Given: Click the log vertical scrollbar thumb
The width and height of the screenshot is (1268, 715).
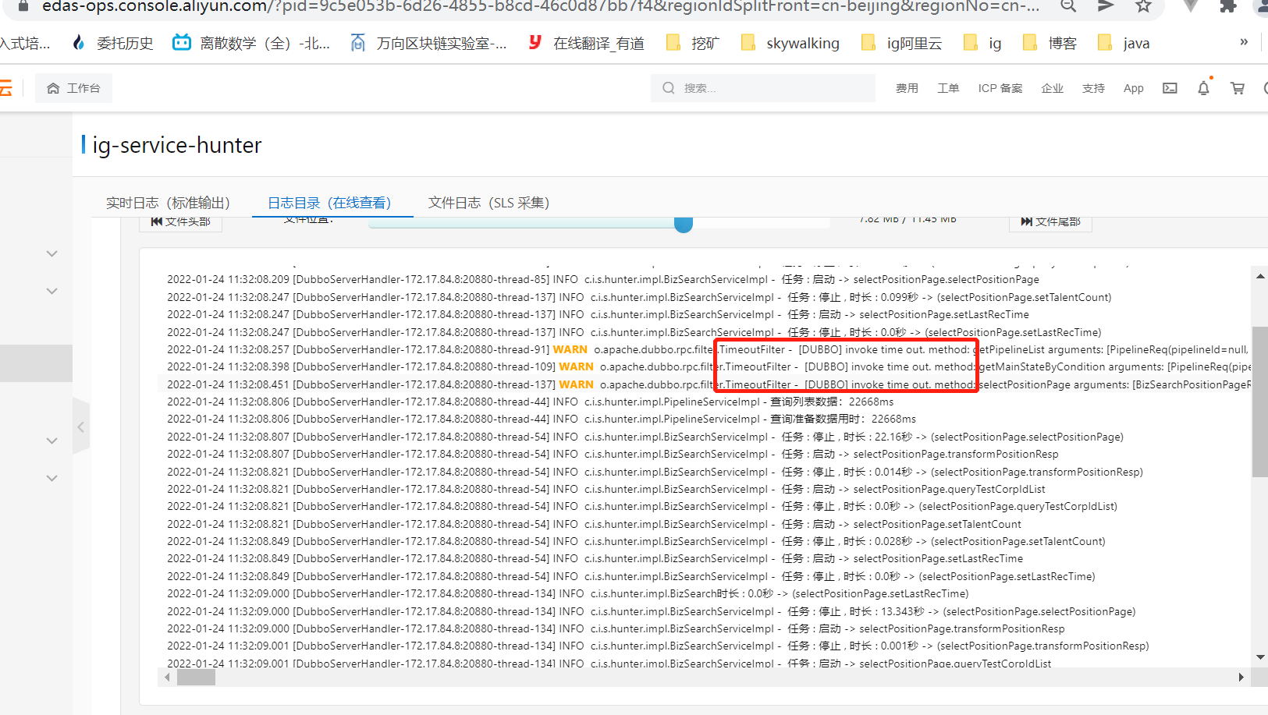Looking at the screenshot, I should (1260, 402).
